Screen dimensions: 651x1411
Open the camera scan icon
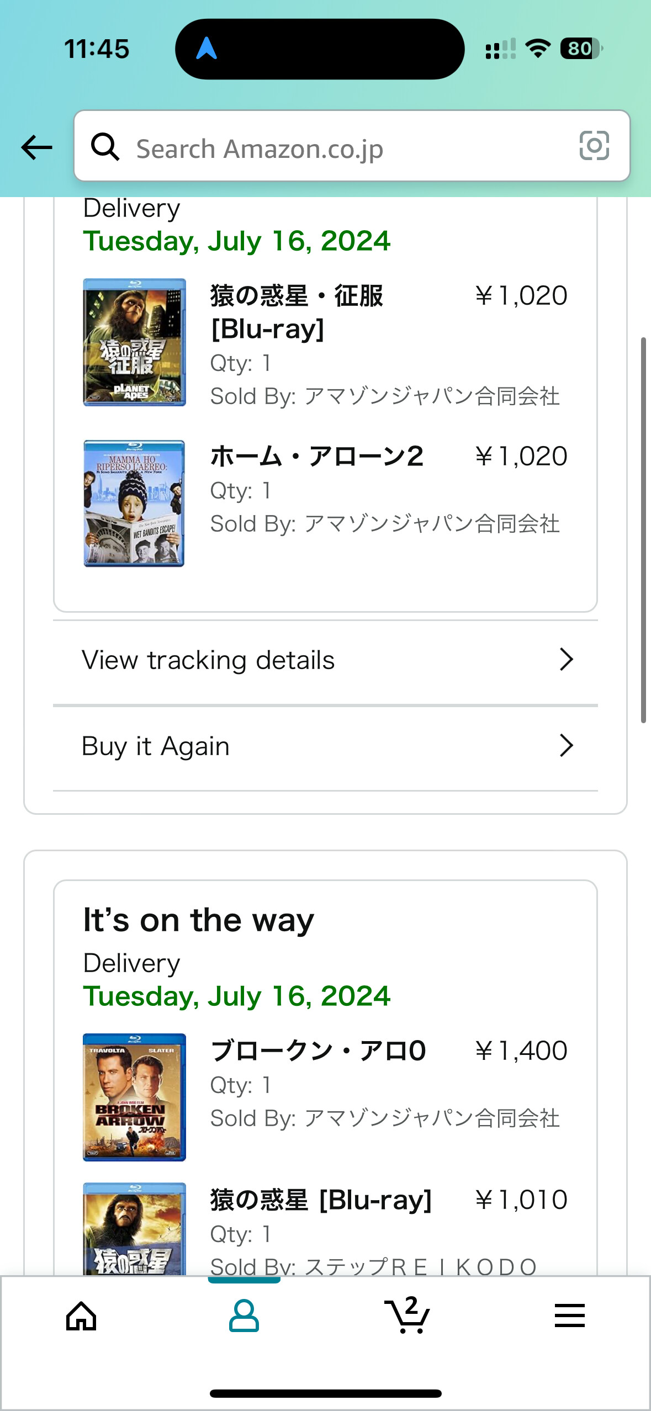click(x=594, y=146)
